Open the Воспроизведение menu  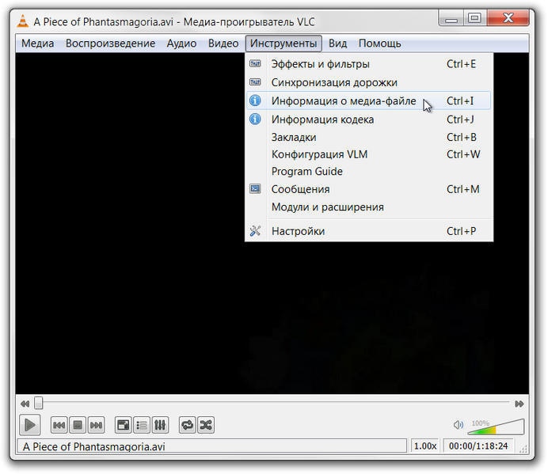point(110,44)
